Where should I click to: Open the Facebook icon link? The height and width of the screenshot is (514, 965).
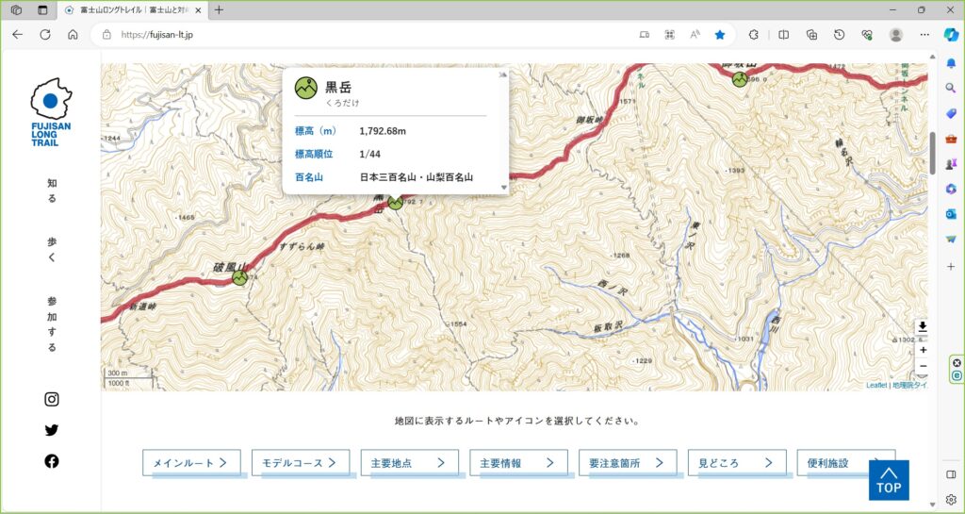pyautogui.click(x=52, y=461)
